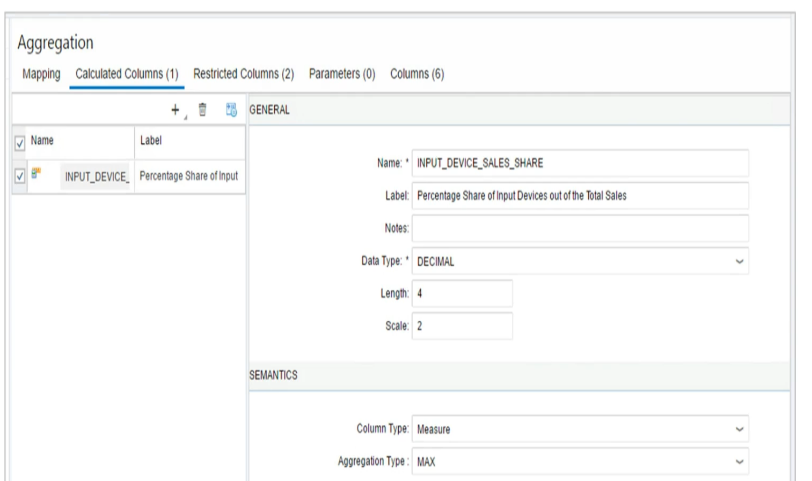Switch to the Mapping tab

(x=41, y=74)
